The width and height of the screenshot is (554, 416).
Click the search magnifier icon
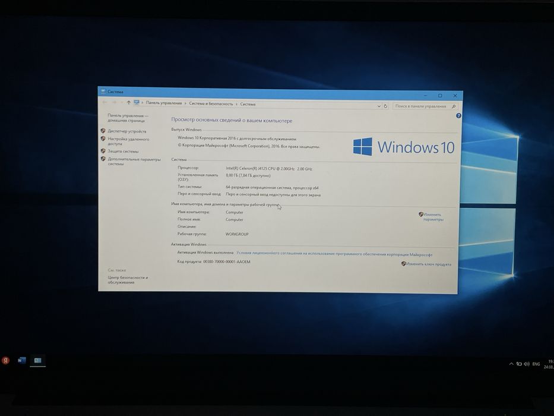[x=454, y=106]
